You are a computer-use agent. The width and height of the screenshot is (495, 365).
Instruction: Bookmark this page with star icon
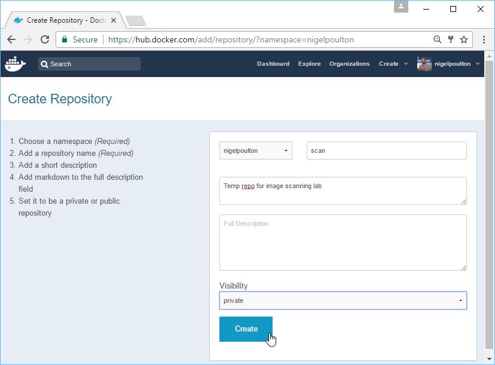[464, 39]
